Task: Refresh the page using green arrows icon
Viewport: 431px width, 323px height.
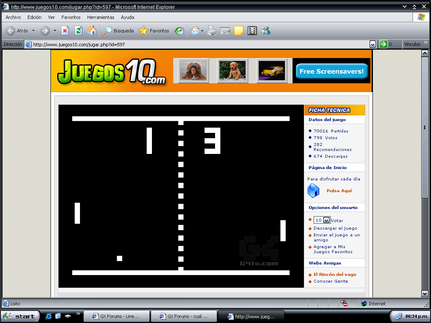Action: 78,31
